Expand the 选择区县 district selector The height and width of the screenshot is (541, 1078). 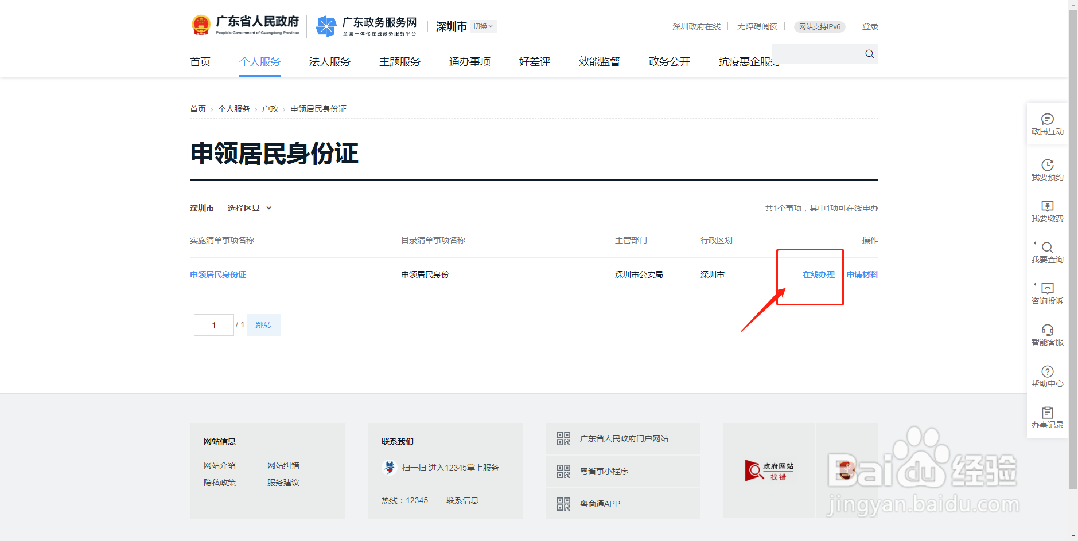(248, 207)
